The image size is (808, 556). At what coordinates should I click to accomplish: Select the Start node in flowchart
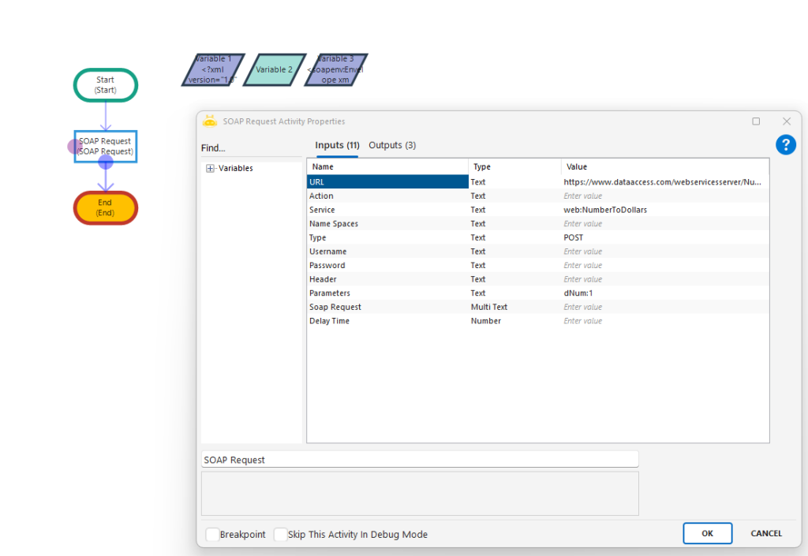click(x=106, y=85)
